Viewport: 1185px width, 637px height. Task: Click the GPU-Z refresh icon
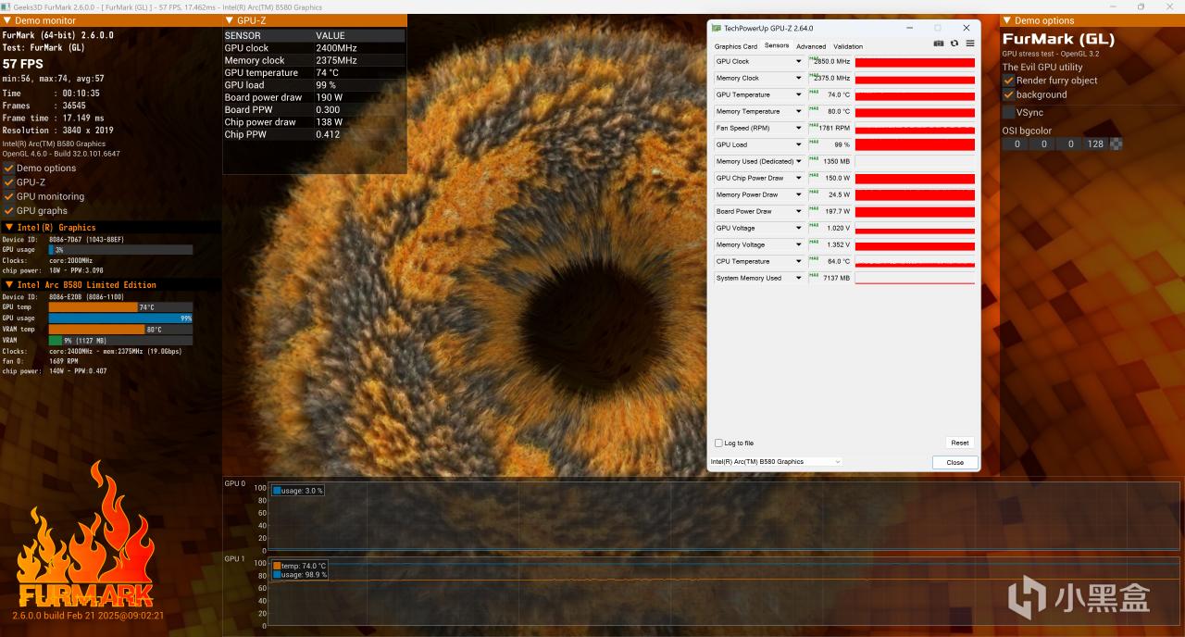(954, 44)
